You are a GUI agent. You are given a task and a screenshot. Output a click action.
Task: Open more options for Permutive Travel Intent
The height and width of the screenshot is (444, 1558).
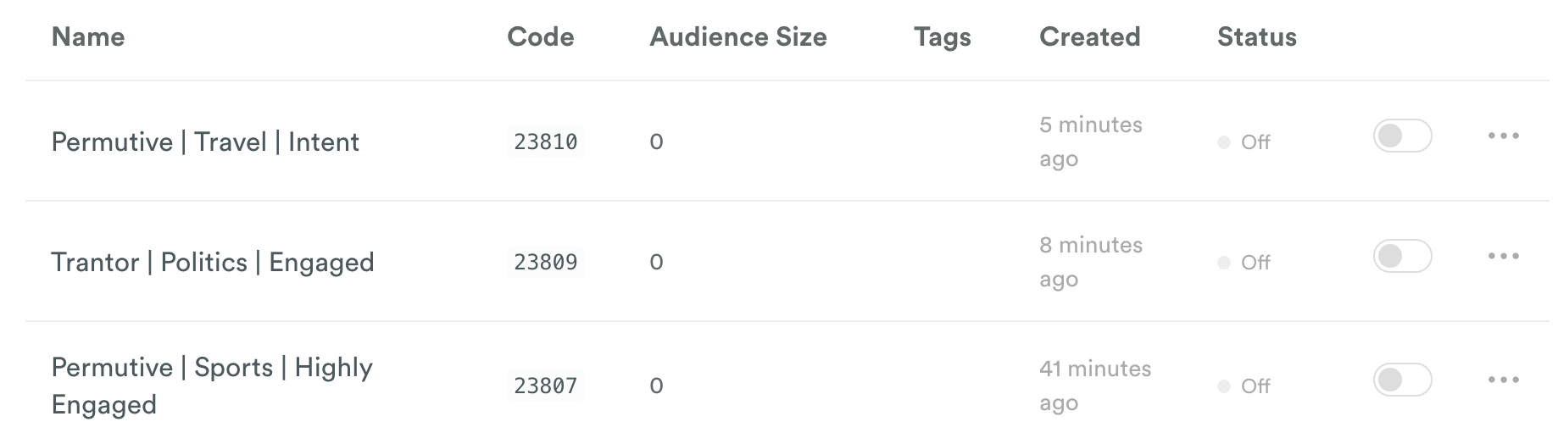pos(1503,136)
